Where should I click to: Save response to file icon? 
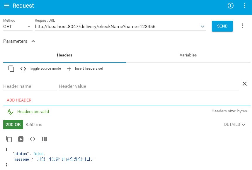(21, 139)
